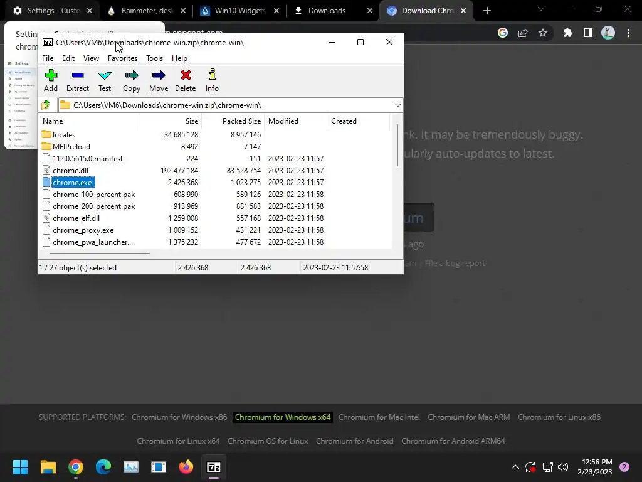This screenshot has width=642, height=482.
Task: Click the Move toolbar icon
Action: [159, 80]
